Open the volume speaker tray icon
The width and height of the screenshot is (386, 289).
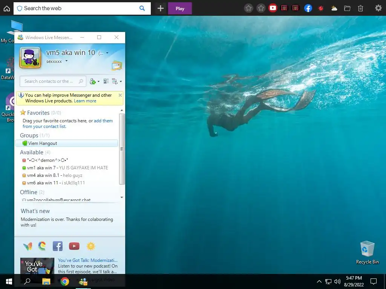pyautogui.click(x=337, y=281)
